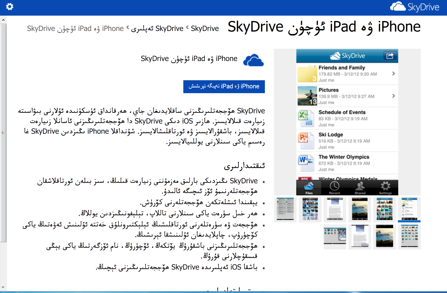Click the '139.9 MB - 3/12/12 9:27 AM' detail text
The height and width of the screenshot is (293, 447).
(346, 96)
